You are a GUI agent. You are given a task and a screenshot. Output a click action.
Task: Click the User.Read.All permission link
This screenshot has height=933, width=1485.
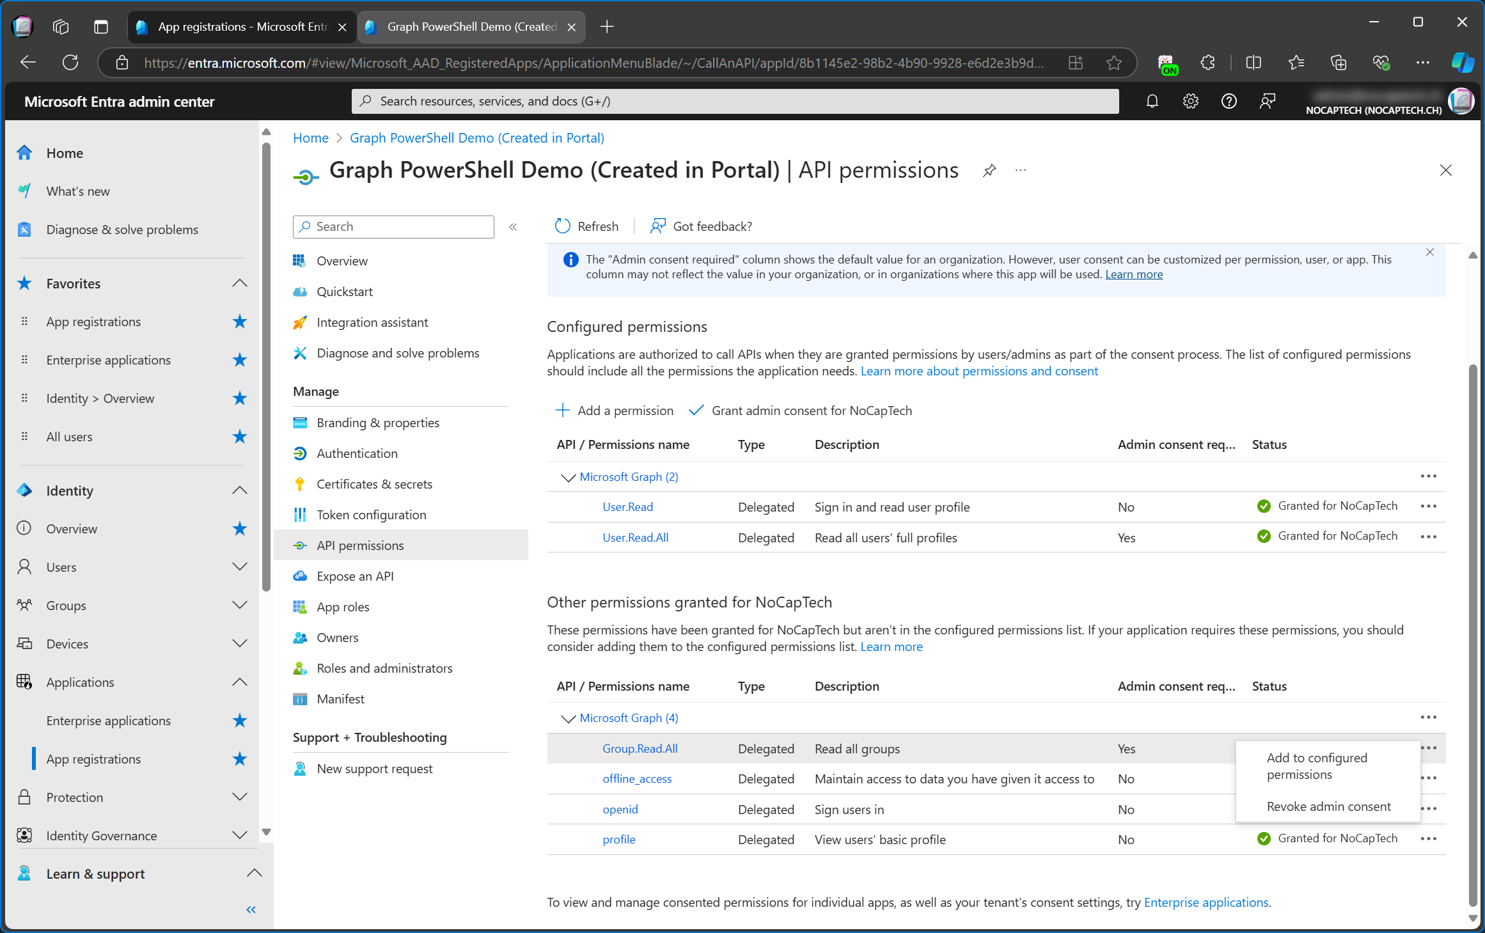coord(633,537)
